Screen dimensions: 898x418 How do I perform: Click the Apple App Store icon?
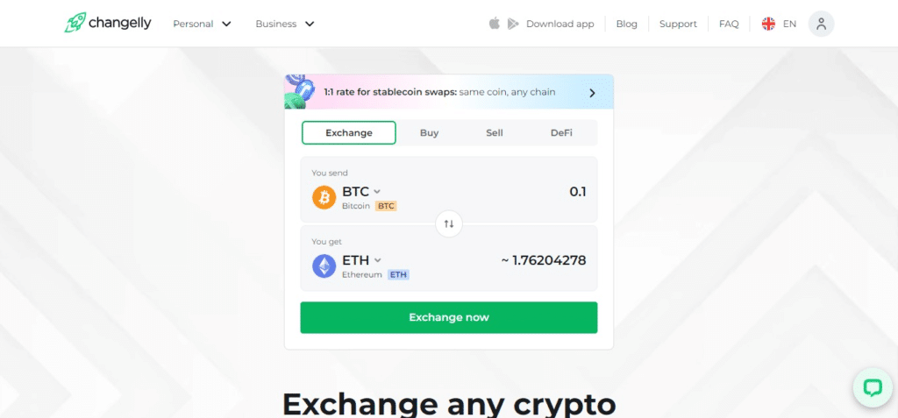[x=494, y=24]
